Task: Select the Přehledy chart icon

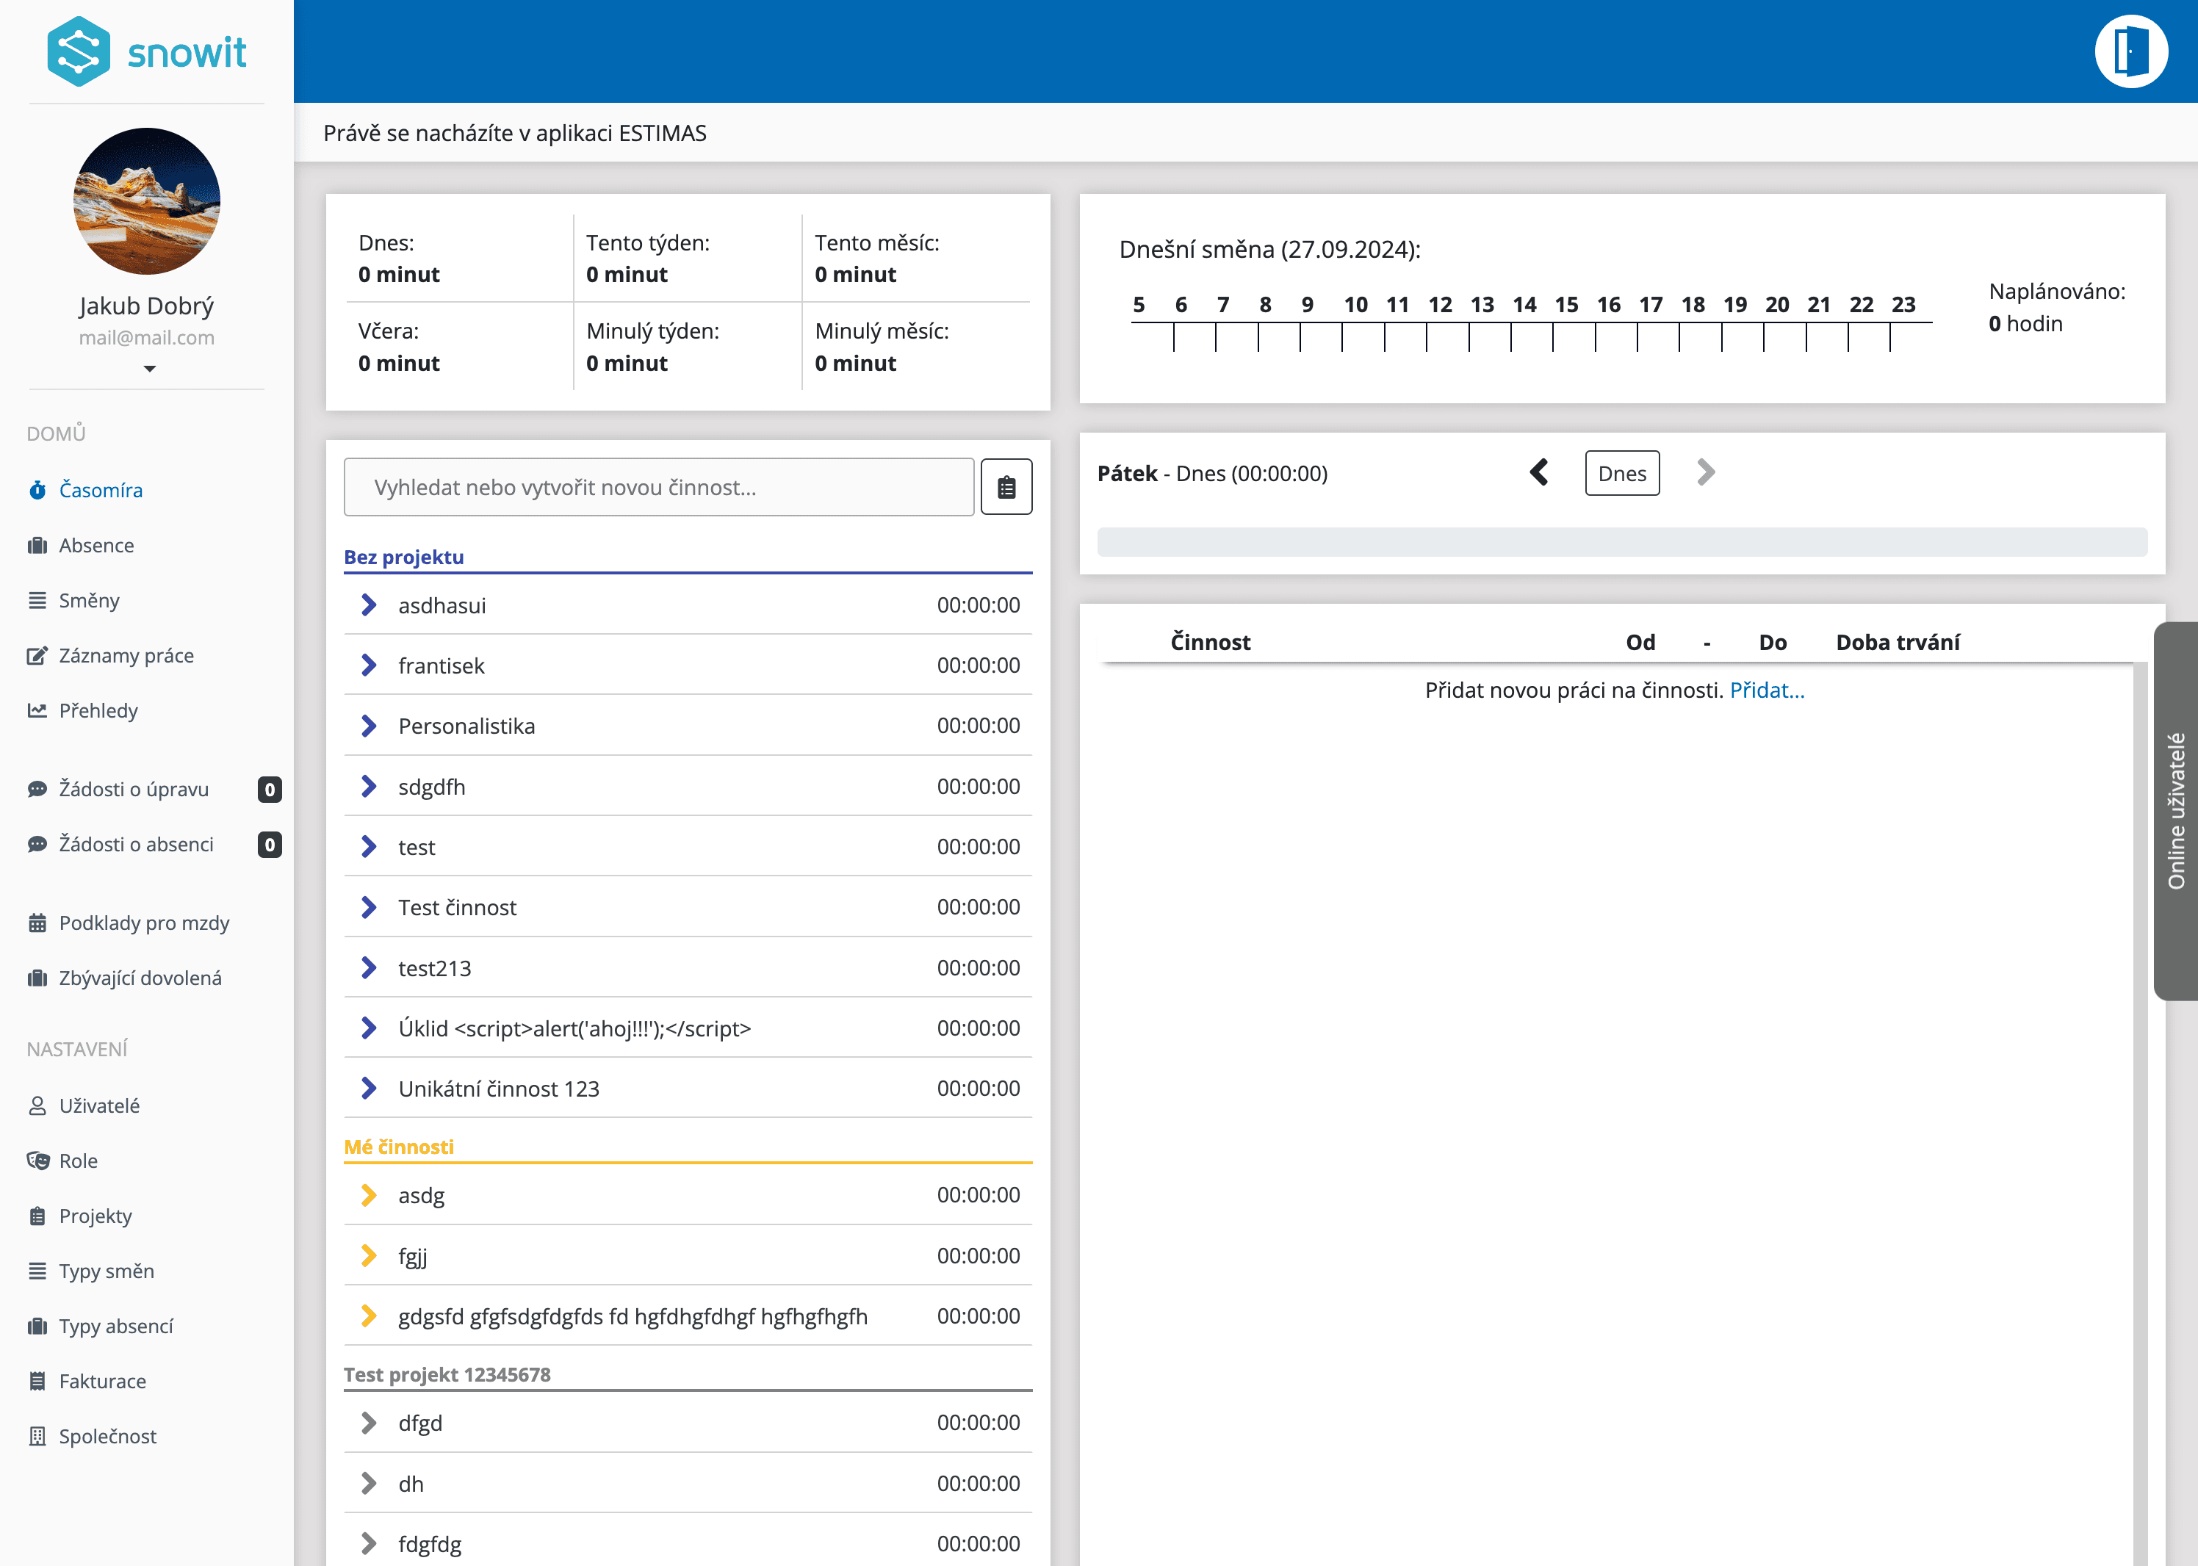Action: tap(37, 710)
